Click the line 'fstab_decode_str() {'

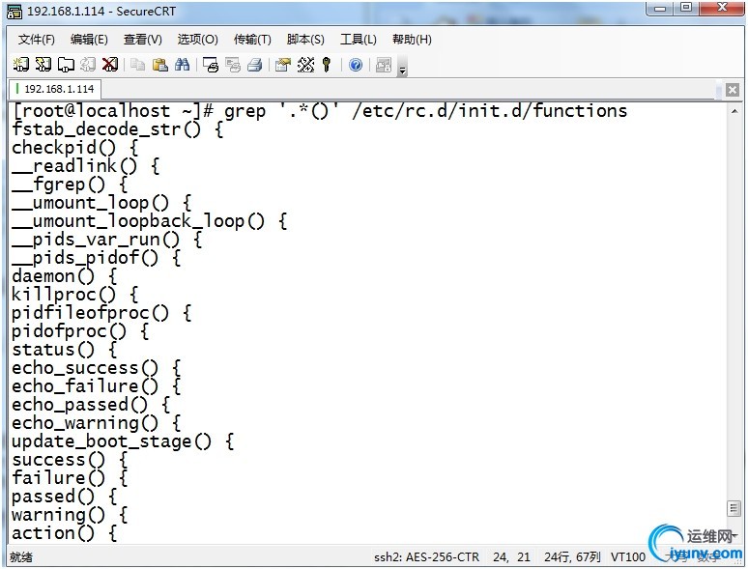[117, 129]
